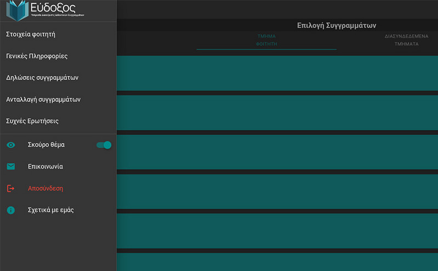
Task: Open Στοιχεία φοιτητή menu item
Action: 31,34
